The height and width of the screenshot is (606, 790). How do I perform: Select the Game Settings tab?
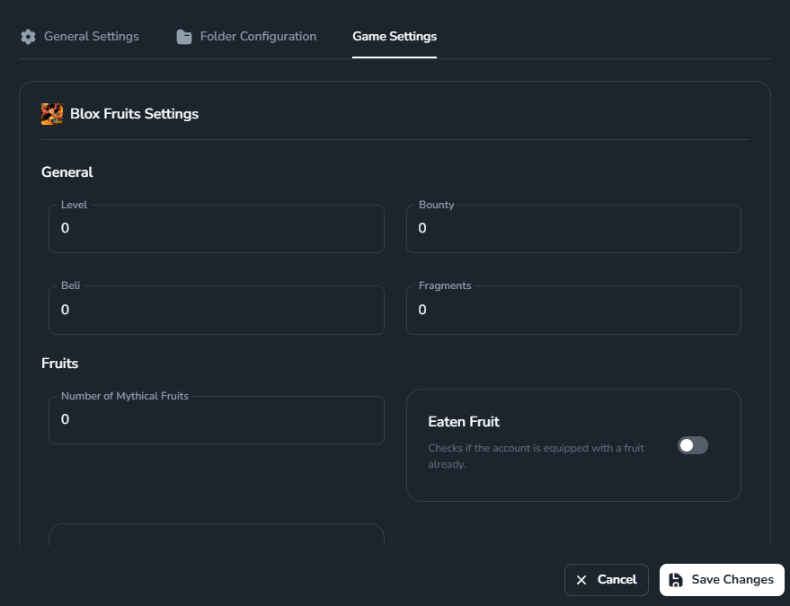pyautogui.click(x=394, y=37)
